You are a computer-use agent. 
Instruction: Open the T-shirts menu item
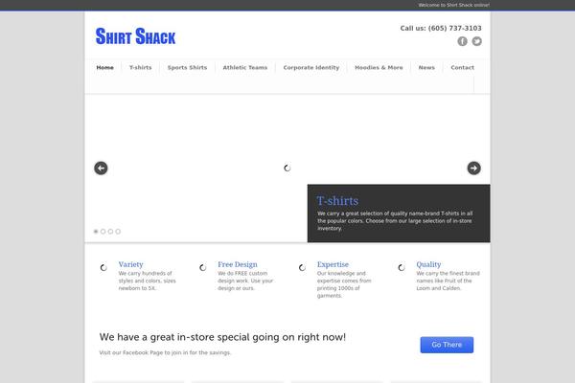pos(141,67)
